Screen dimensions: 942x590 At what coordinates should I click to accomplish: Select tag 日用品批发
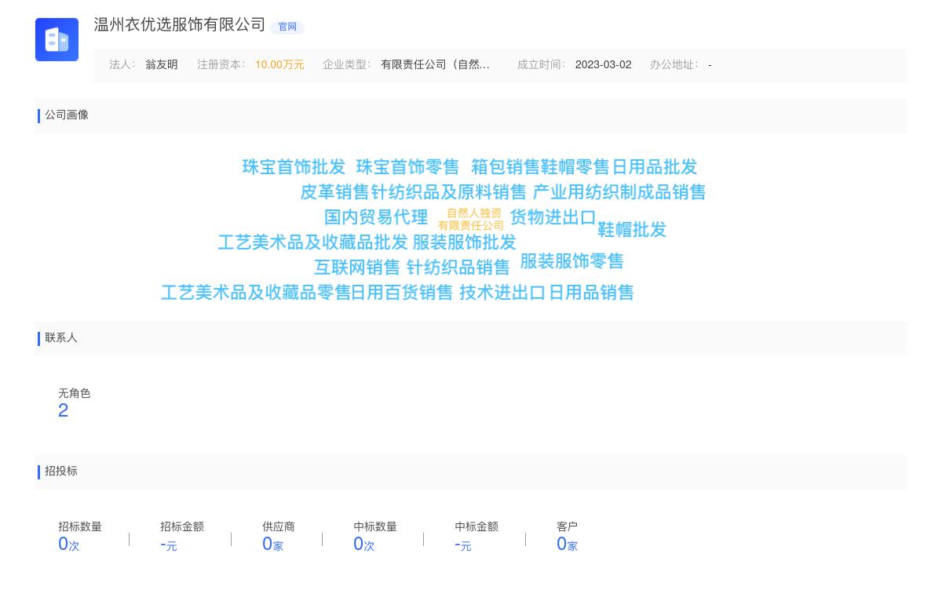coord(655,167)
